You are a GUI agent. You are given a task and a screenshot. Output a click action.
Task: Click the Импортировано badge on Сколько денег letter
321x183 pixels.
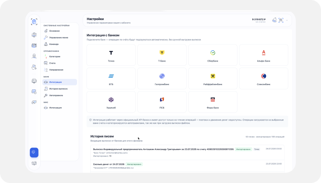pos(134,164)
